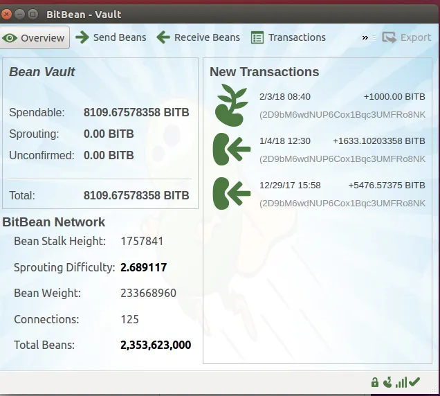Click the 12/29/17 15:58 transaction date
Image resolution: width=440 pixels, height=396 pixels.
click(x=290, y=185)
